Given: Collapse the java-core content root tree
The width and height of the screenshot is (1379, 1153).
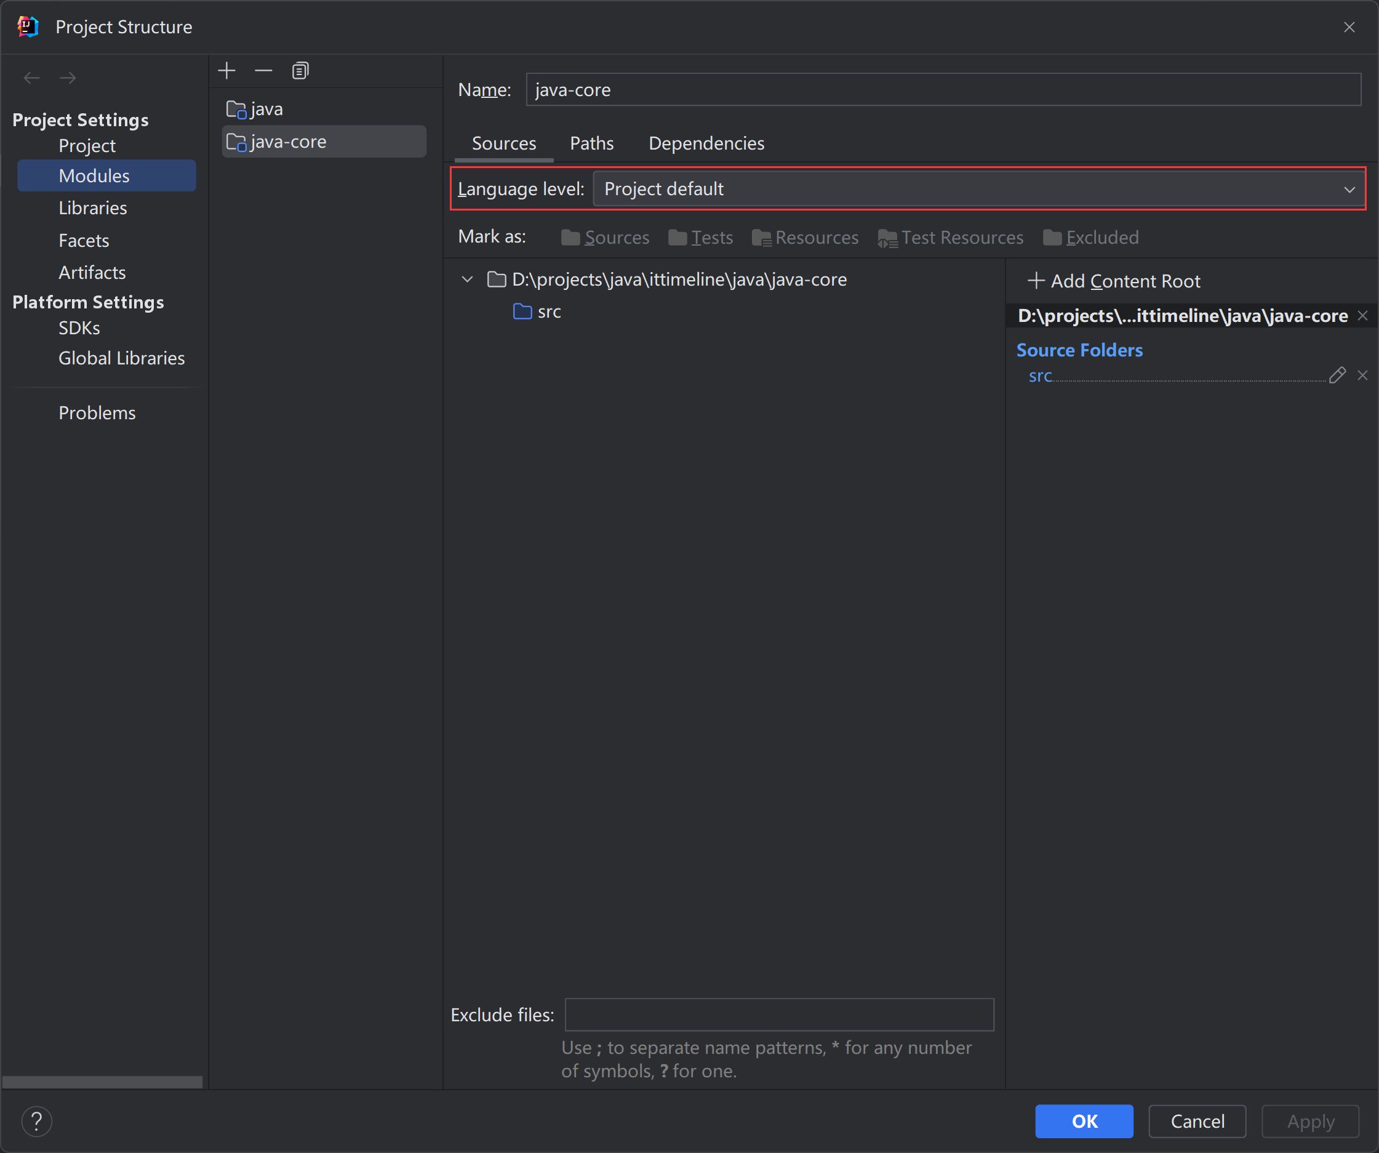Looking at the screenshot, I should point(467,279).
